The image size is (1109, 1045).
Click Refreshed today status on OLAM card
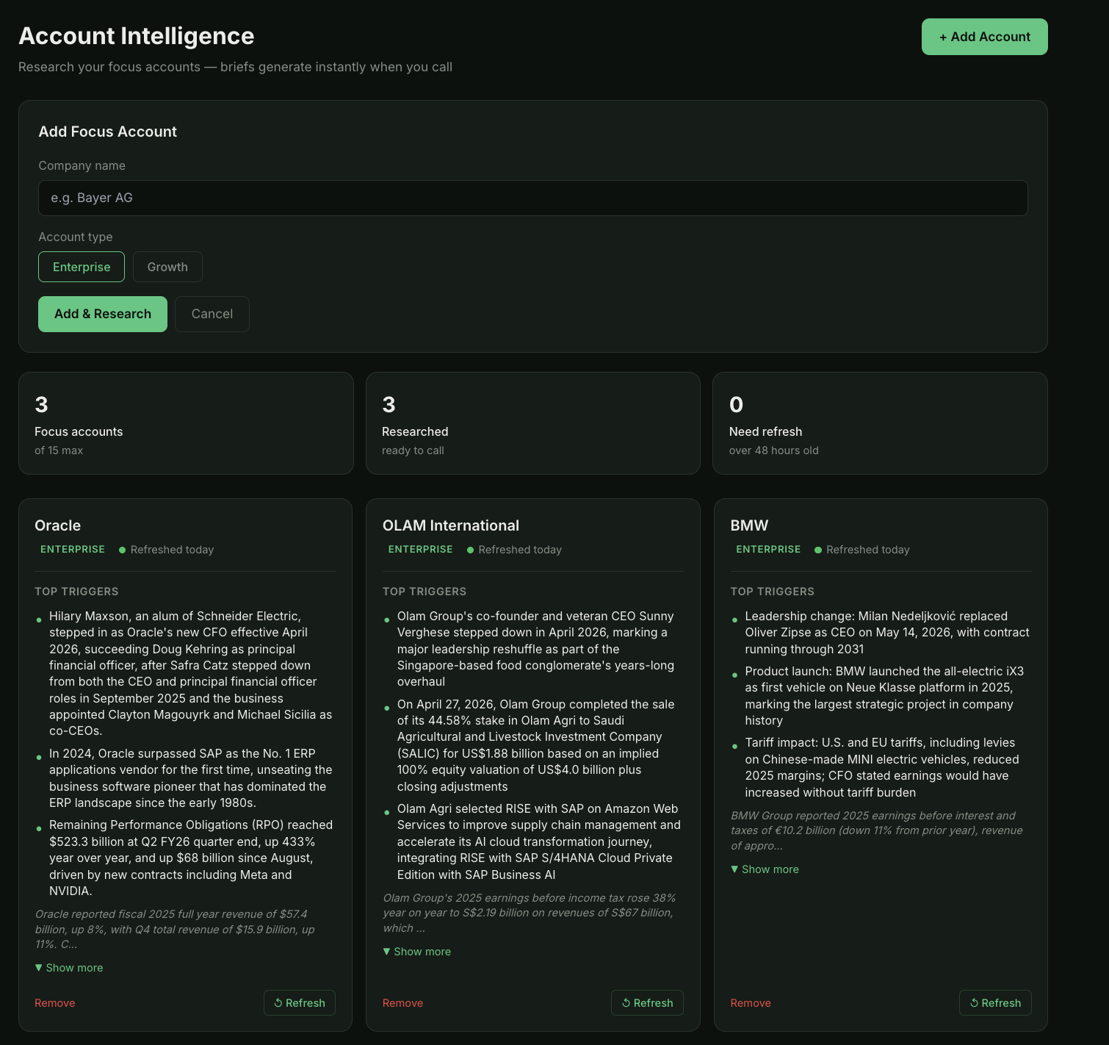point(514,550)
